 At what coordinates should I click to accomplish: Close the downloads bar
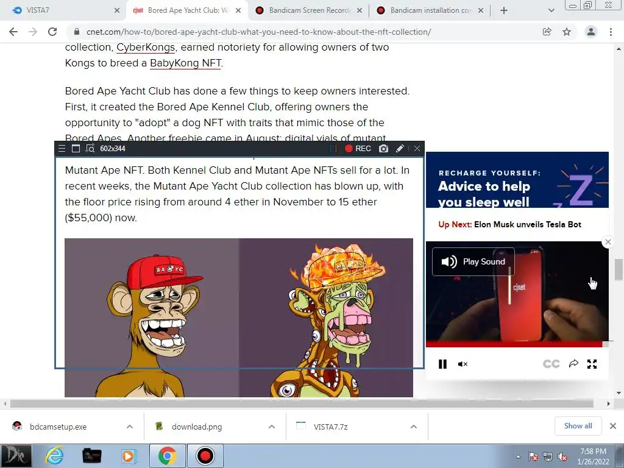click(x=613, y=426)
